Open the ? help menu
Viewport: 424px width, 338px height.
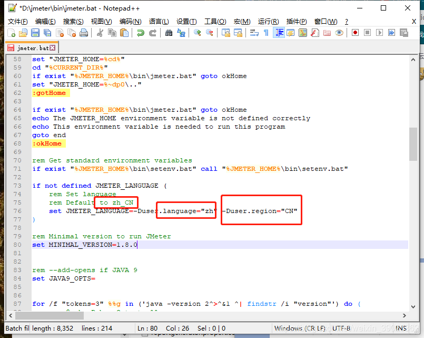click(347, 22)
